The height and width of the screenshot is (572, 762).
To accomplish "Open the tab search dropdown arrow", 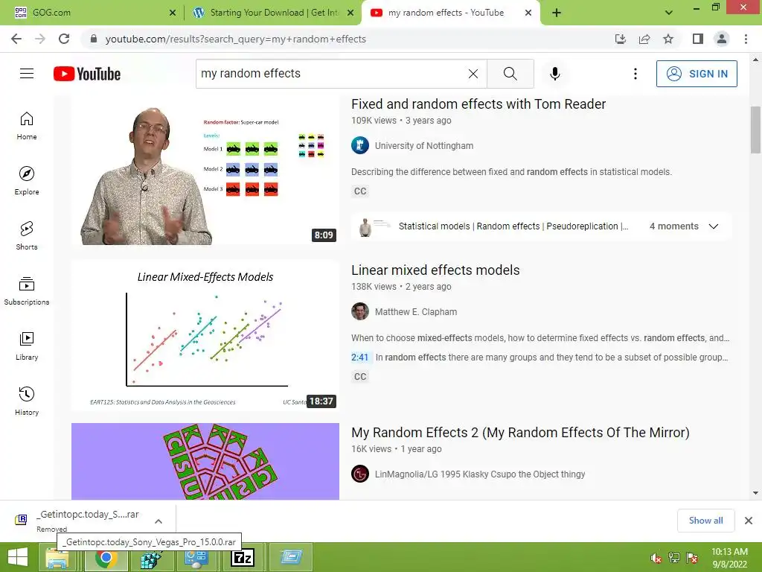I will [669, 13].
